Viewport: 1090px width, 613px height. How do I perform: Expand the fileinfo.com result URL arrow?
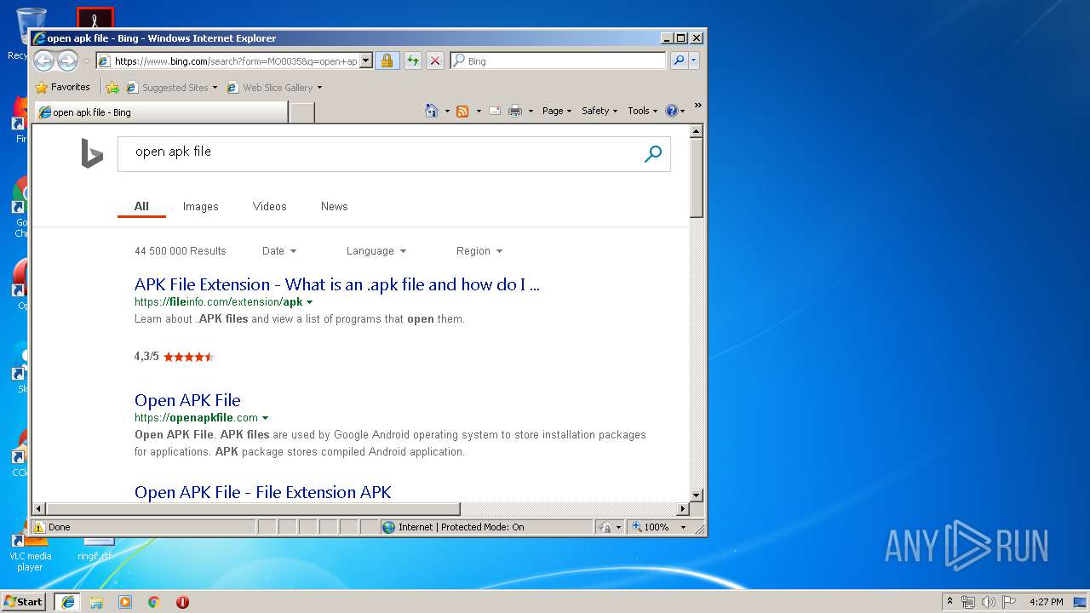point(309,302)
